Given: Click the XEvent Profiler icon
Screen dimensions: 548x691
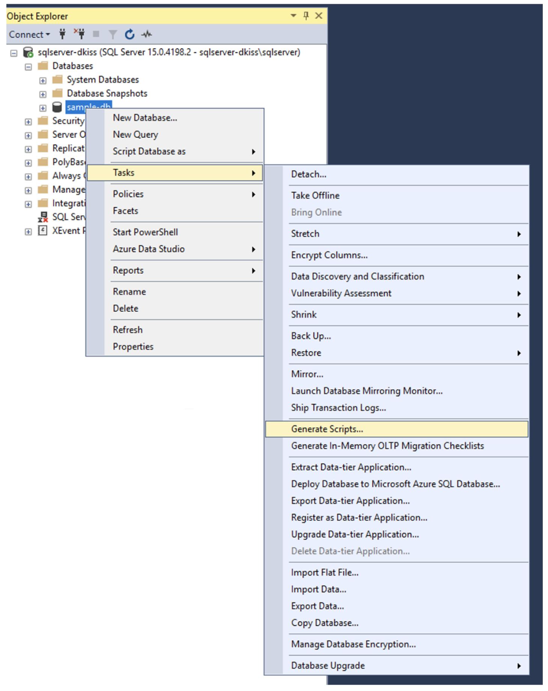Looking at the screenshot, I should point(43,230).
